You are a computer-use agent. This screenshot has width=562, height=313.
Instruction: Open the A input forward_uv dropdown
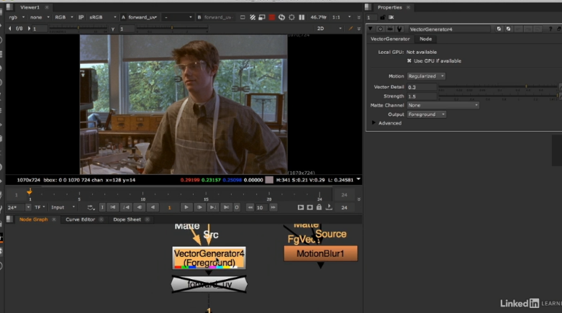(x=142, y=17)
